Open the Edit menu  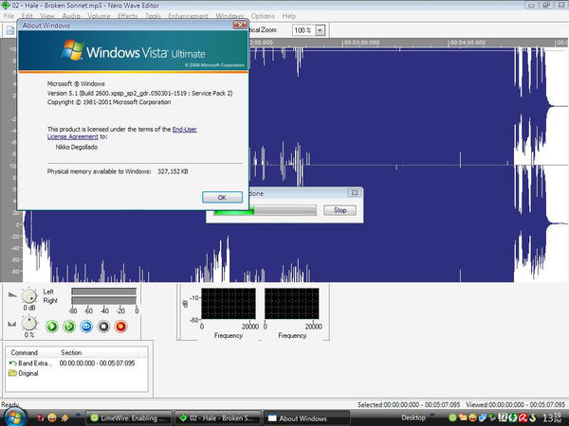pyautogui.click(x=27, y=16)
